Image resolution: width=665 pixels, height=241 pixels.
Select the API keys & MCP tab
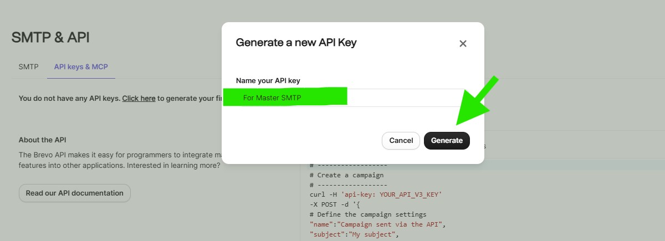coord(81,67)
